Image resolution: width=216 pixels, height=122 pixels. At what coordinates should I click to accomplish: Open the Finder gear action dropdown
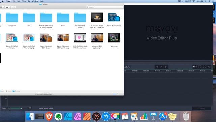(8, 7)
